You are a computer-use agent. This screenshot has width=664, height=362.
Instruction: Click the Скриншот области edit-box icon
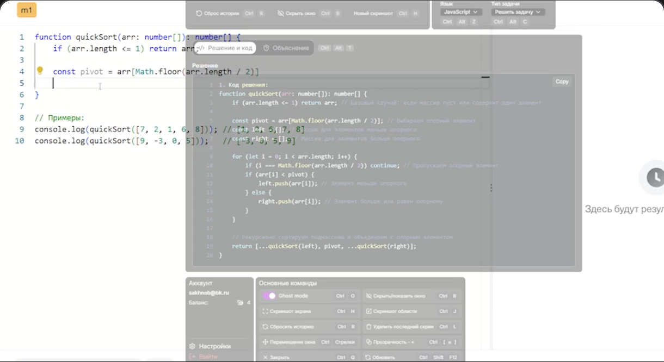click(368, 311)
